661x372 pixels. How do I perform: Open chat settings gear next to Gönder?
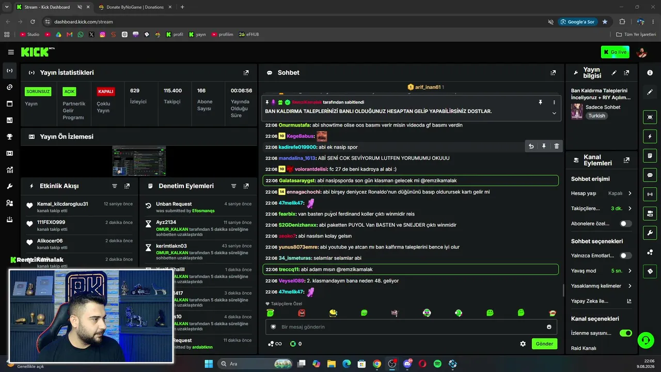pos(523,344)
